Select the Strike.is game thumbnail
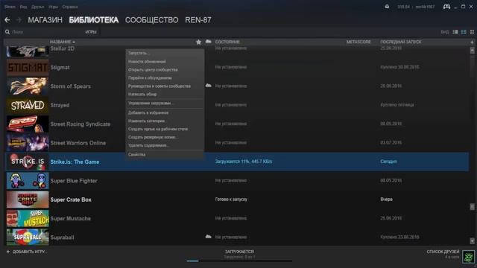 click(28, 162)
